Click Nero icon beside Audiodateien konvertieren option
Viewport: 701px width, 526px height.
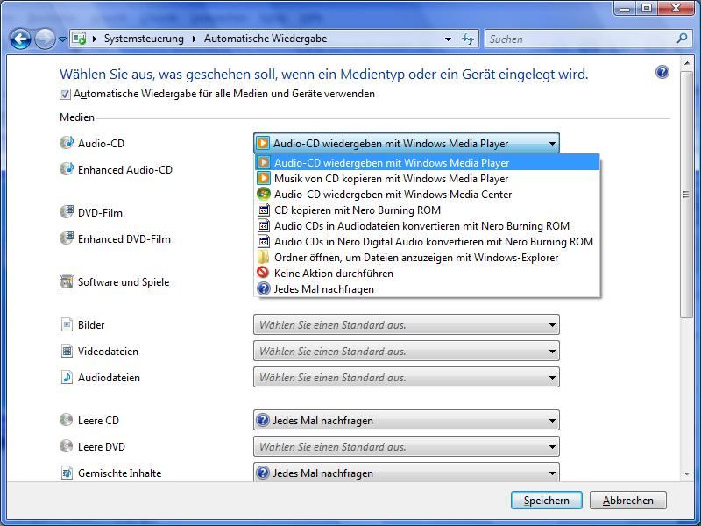click(264, 225)
